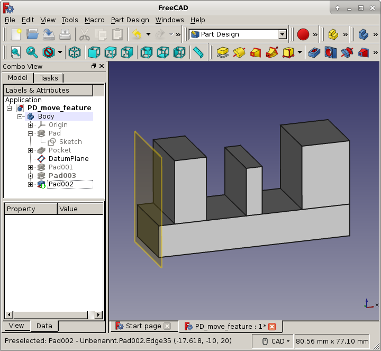The width and height of the screenshot is (381, 351).
Task: Switch to Start page document tab
Action: coord(143,326)
